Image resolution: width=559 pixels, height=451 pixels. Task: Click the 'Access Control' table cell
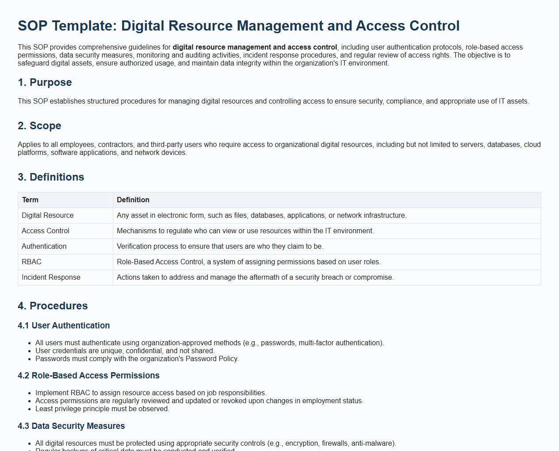click(x=46, y=231)
